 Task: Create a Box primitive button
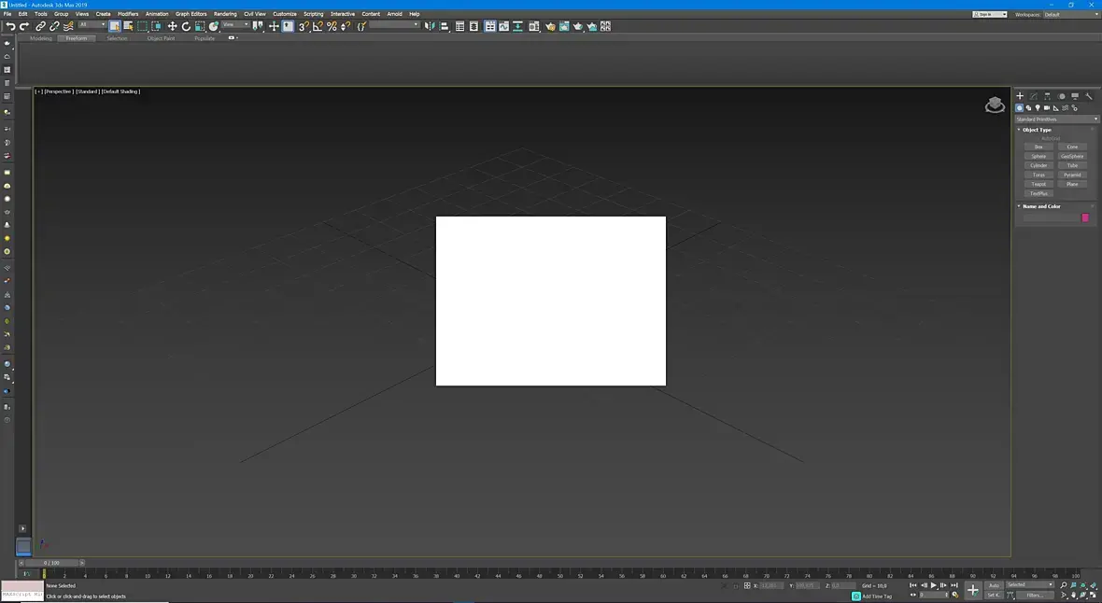[1038, 147]
